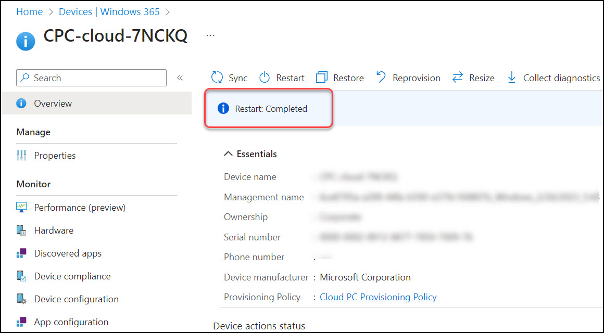Viewport: 604px width, 333px height.
Task: Click the Performance (preview) monitor icon
Action: point(21,207)
